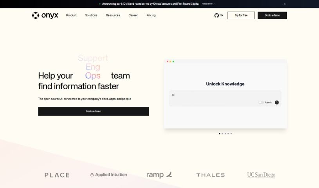Open the GitHub 13k stars icon
The width and height of the screenshot is (319, 188).
pos(219,15)
